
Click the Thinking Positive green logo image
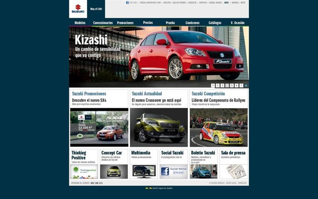pos(84,172)
